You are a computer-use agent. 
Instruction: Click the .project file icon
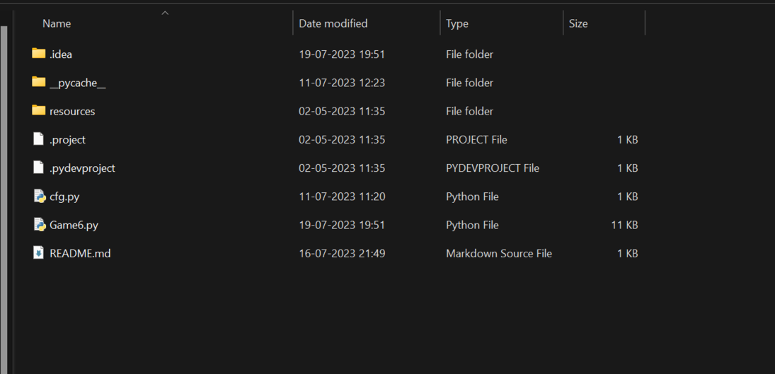(38, 139)
